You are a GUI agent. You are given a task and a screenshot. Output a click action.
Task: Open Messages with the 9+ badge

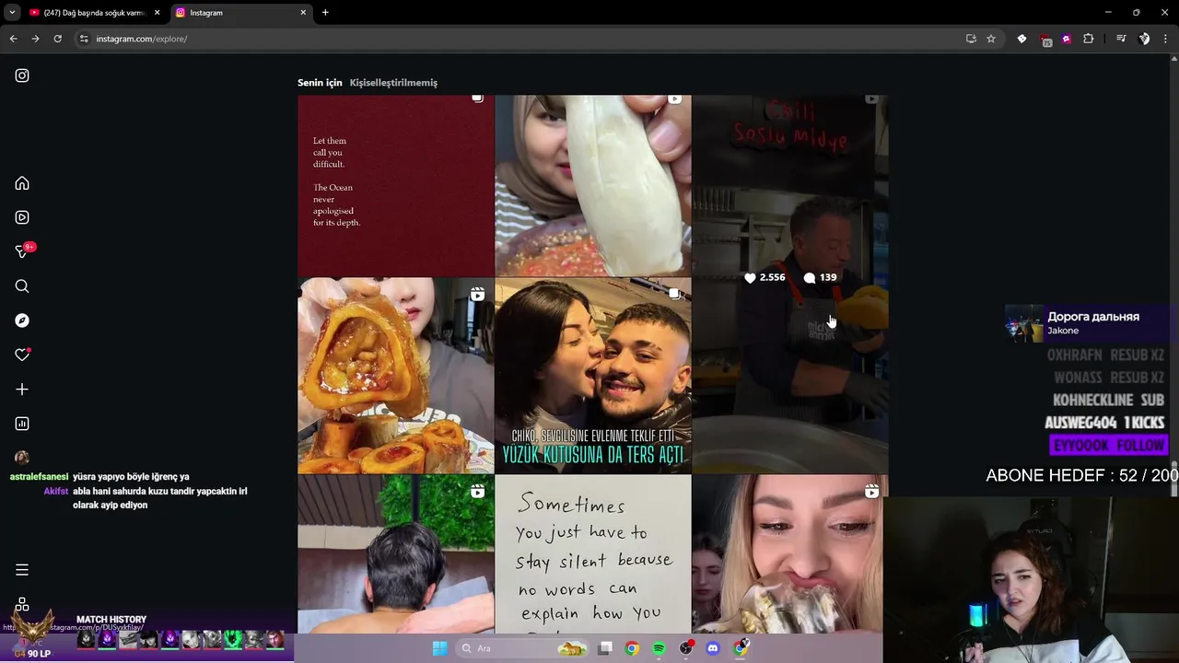point(22,251)
